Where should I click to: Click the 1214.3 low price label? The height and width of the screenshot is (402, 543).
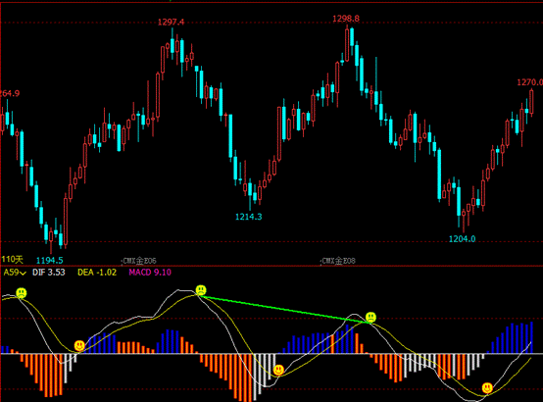point(249,217)
